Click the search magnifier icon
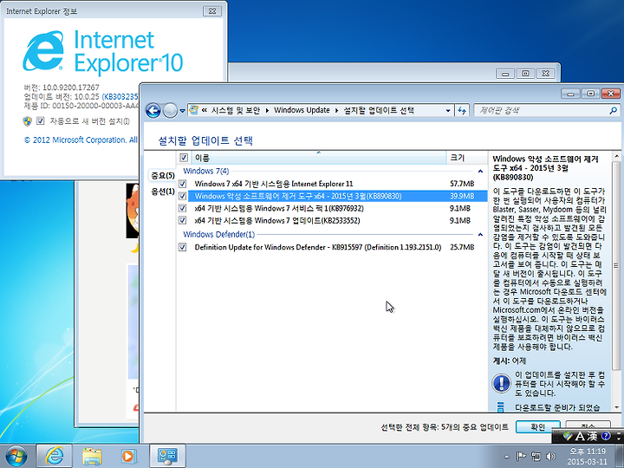Viewport: 624px width, 468px height. [x=613, y=111]
